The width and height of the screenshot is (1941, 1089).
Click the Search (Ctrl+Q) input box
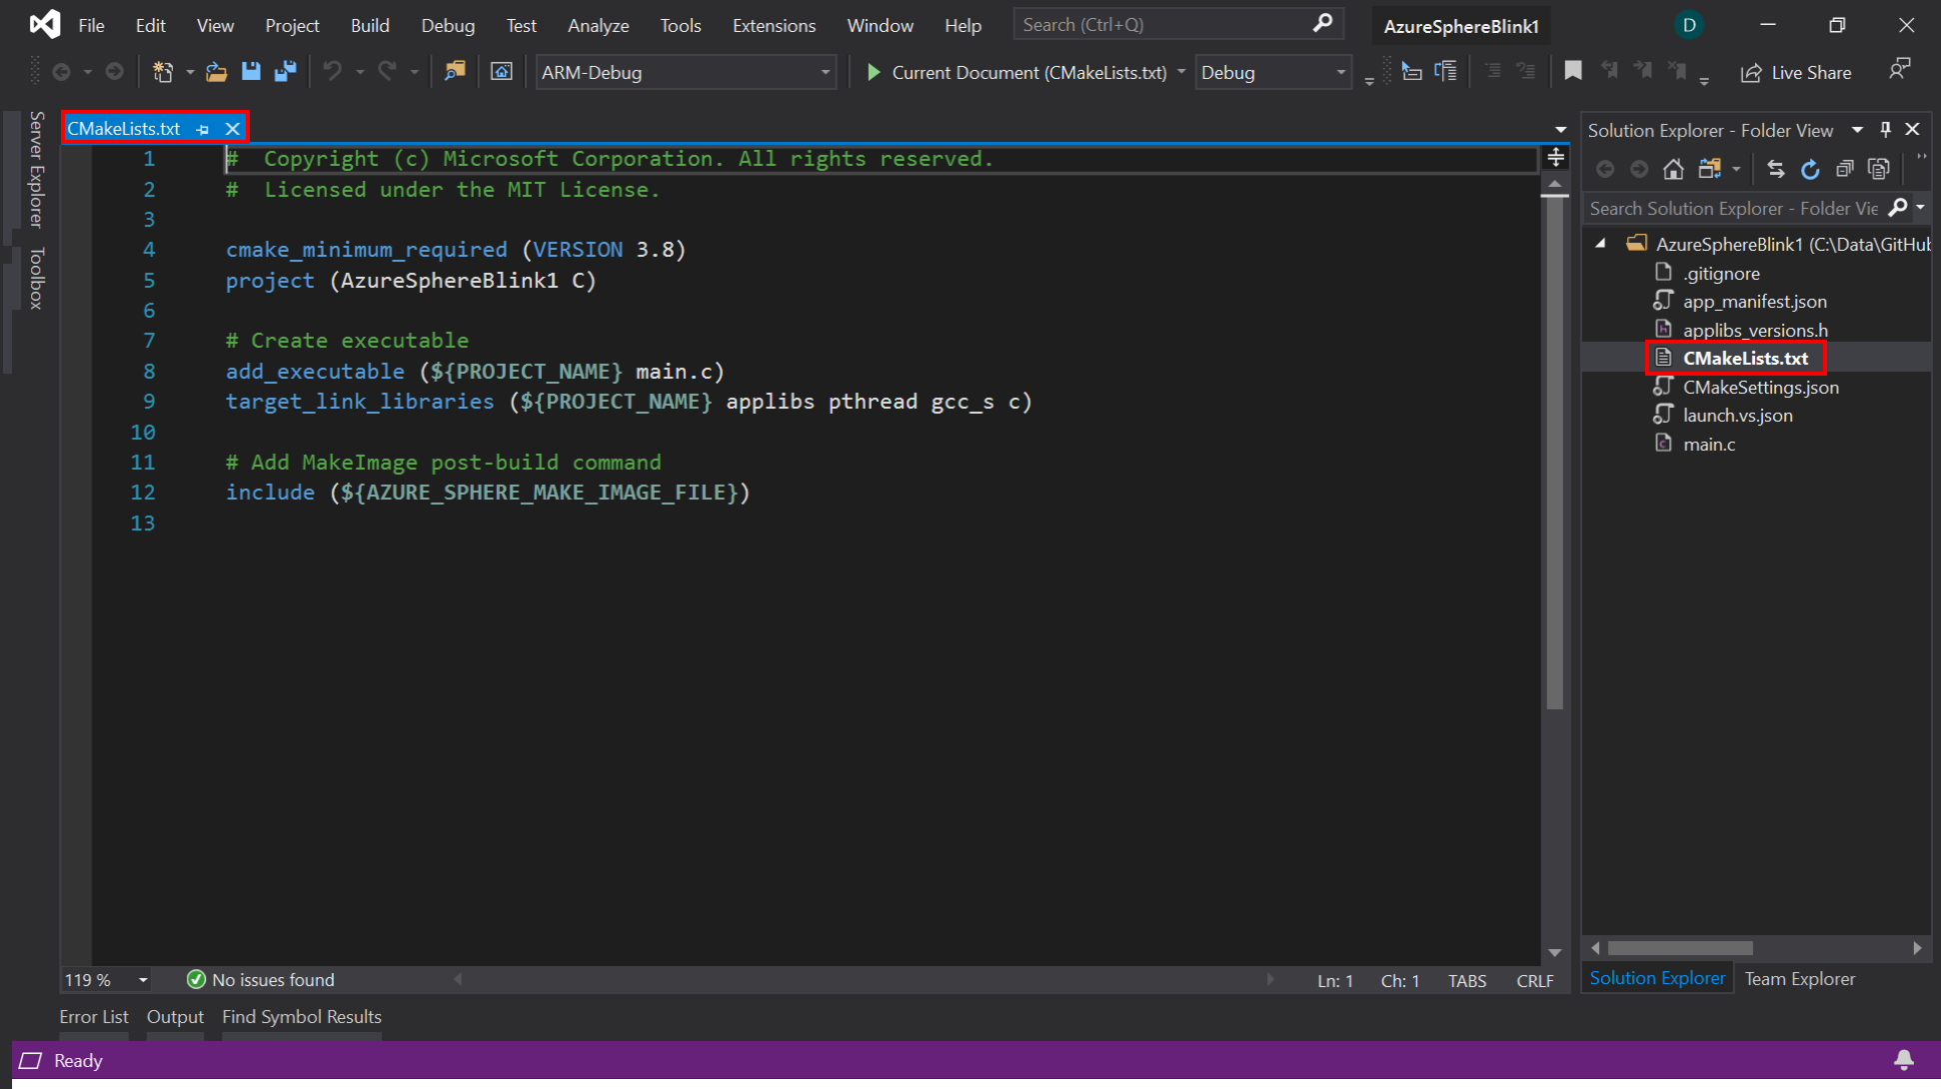(x=1164, y=25)
